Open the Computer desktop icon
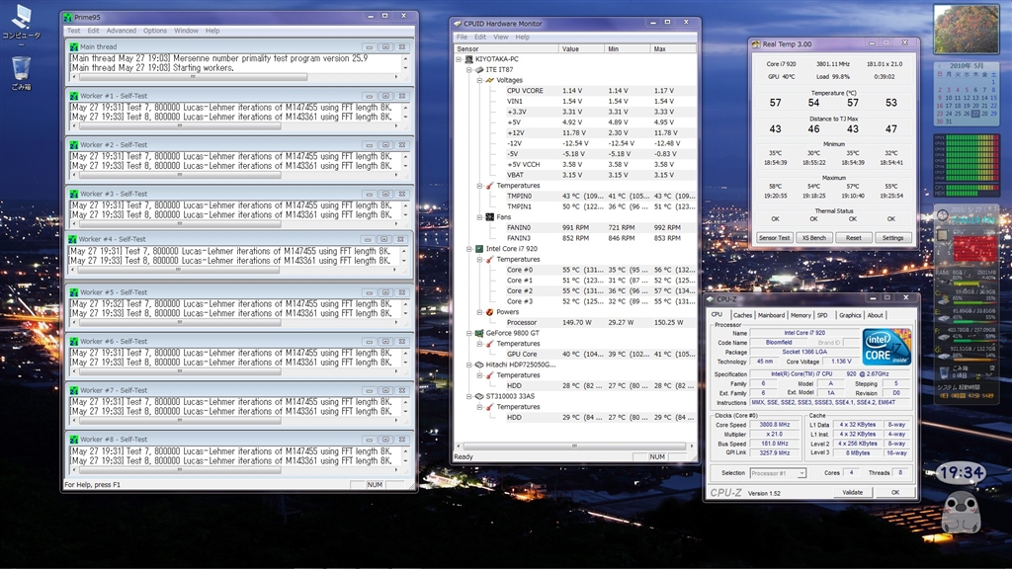Viewport: 1012px width, 569px height. point(21,21)
